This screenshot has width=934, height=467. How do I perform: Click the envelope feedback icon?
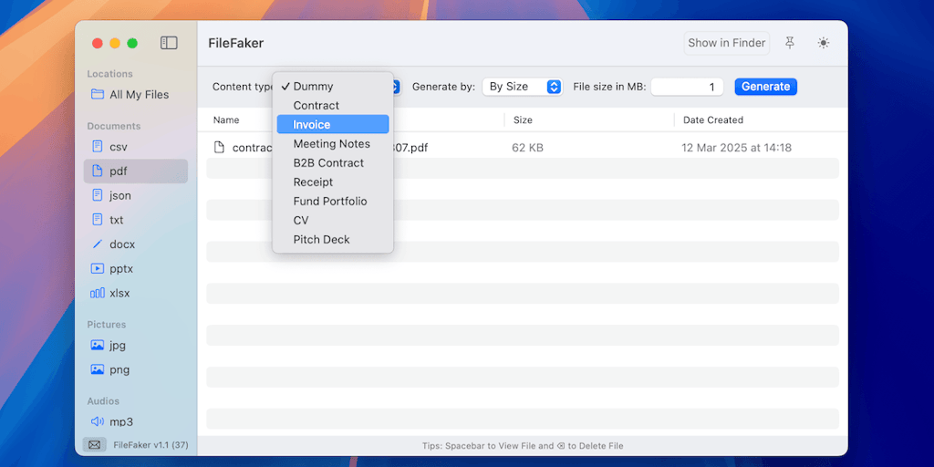pyautogui.click(x=94, y=445)
